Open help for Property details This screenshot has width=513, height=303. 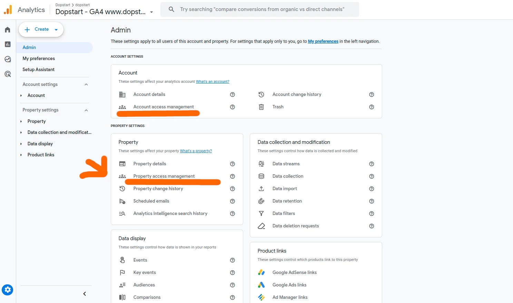coord(233,164)
